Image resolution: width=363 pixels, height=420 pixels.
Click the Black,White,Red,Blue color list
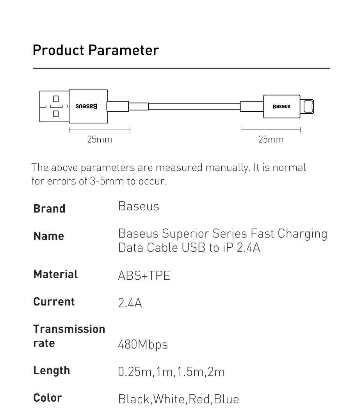[x=178, y=399]
